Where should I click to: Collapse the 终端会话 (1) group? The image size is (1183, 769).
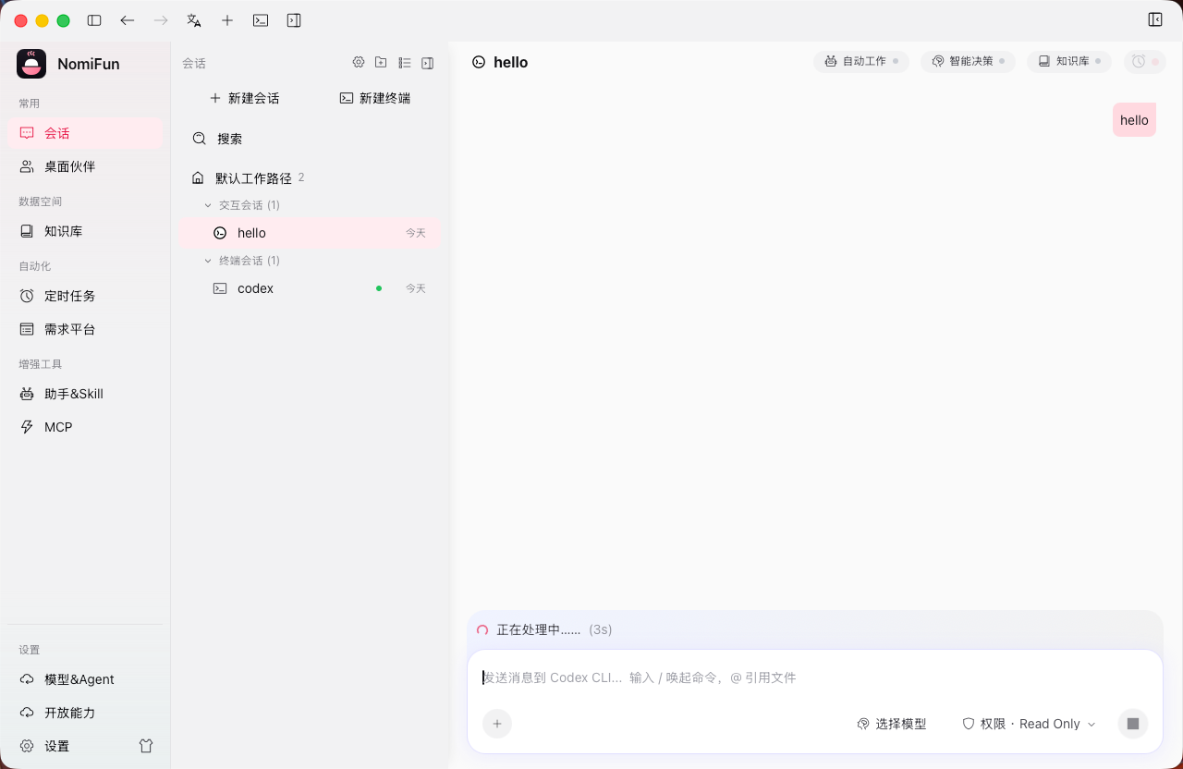(242, 261)
